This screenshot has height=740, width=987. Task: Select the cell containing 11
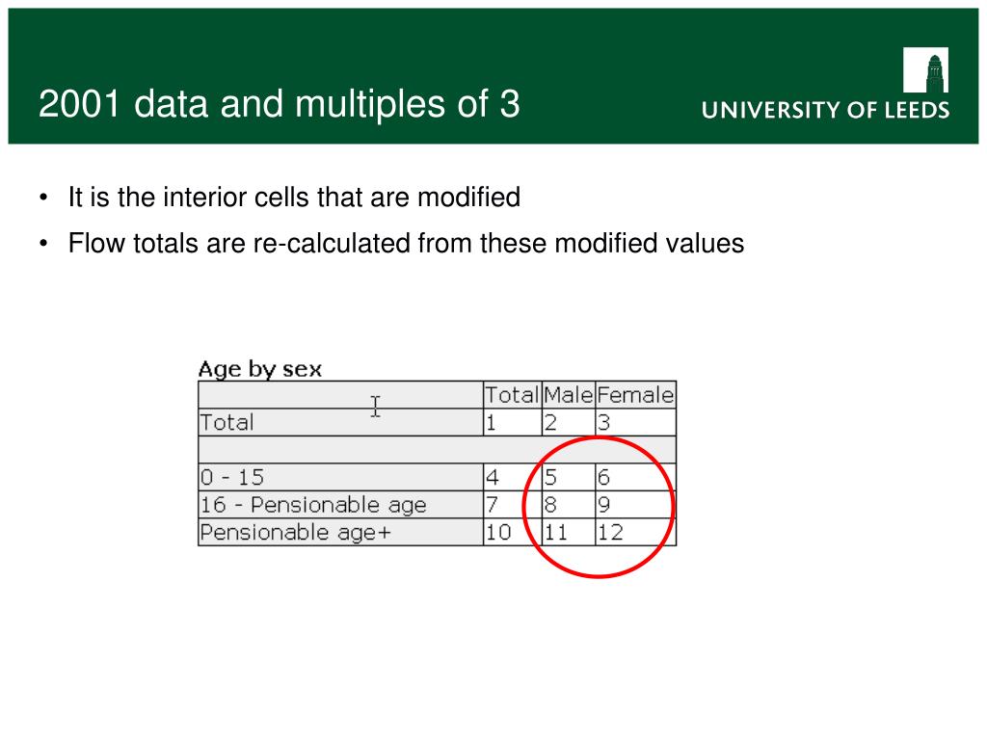pos(569,532)
